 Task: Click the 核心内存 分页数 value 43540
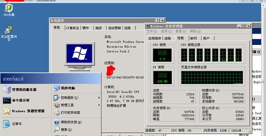click(239, 116)
